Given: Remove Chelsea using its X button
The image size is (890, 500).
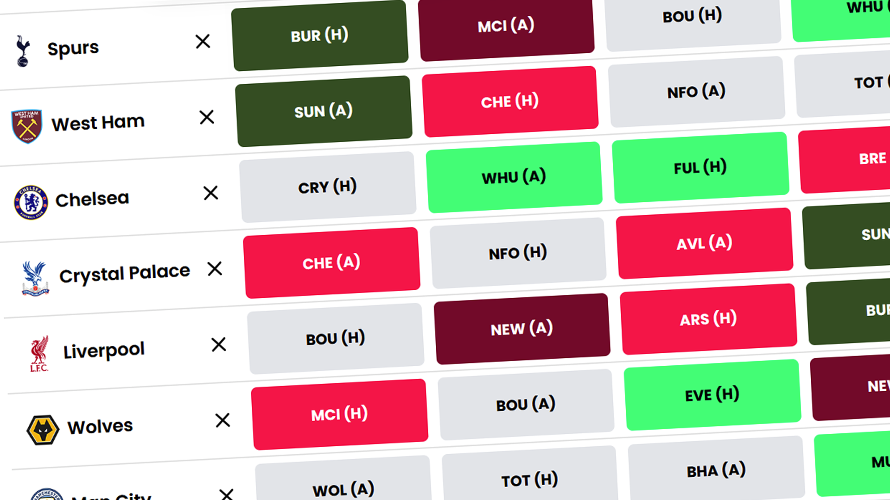Looking at the screenshot, I should click(x=211, y=193).
